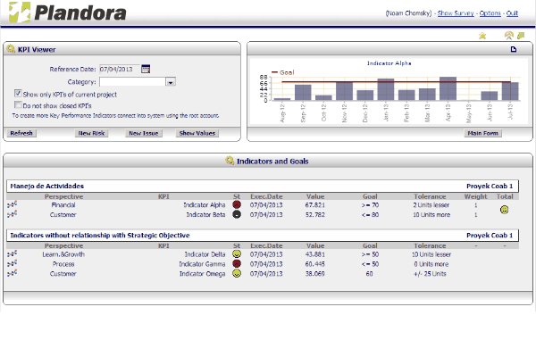536x357 pixels.
Task: Click the document icon above the chart
Action: pos(514,49)
